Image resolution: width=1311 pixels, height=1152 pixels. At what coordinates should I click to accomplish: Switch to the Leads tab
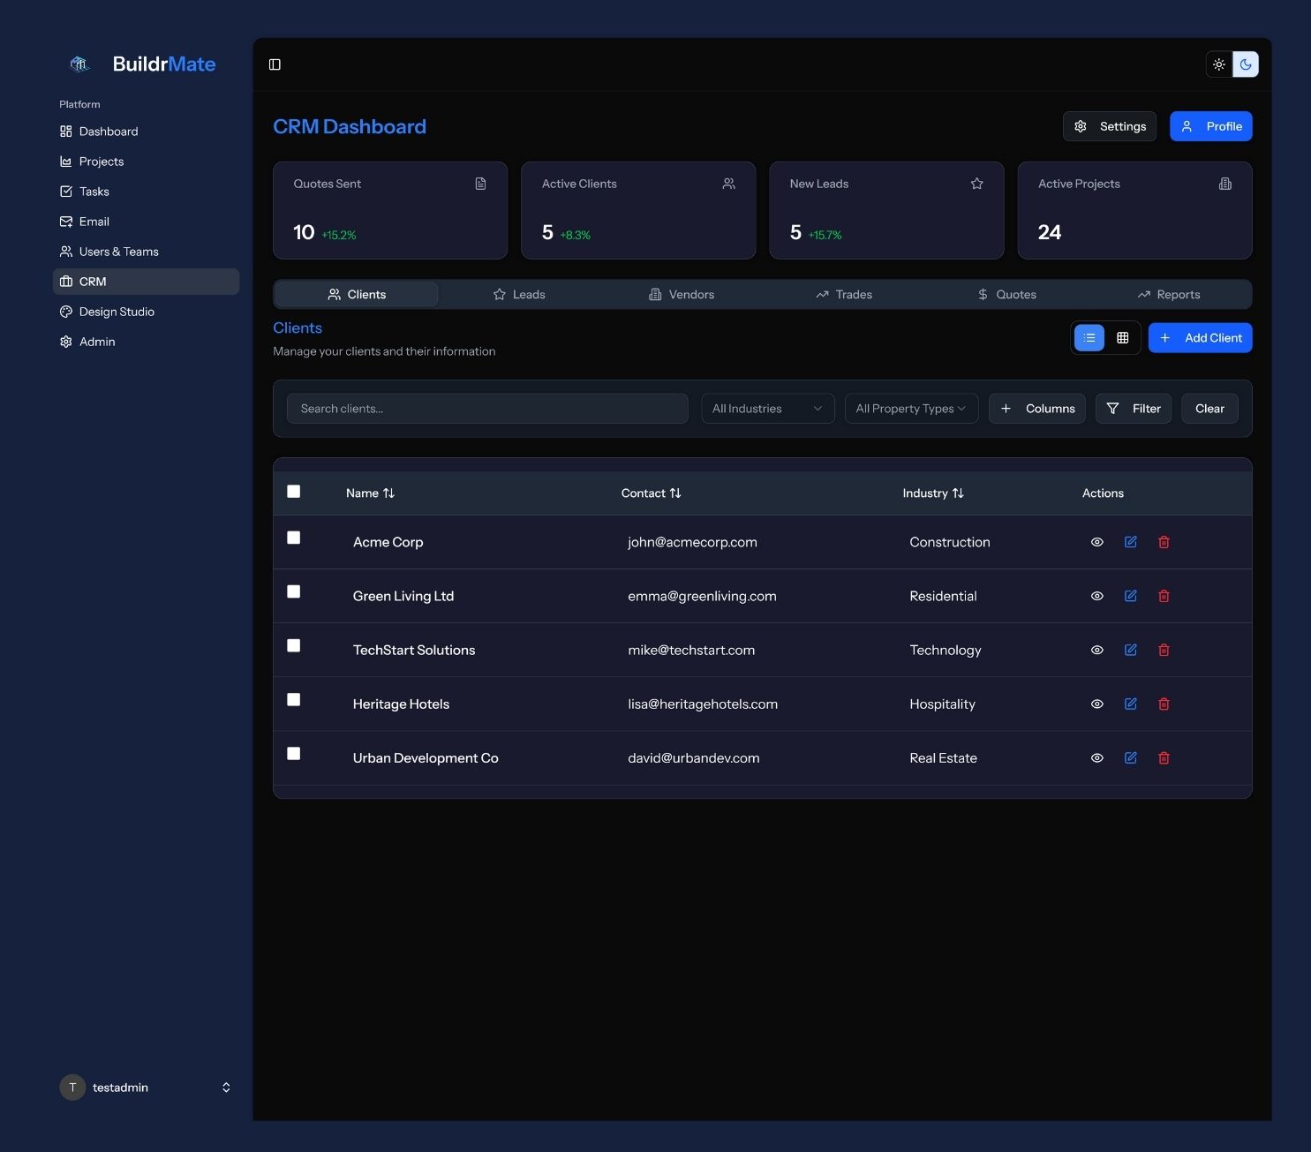point(519,294)
